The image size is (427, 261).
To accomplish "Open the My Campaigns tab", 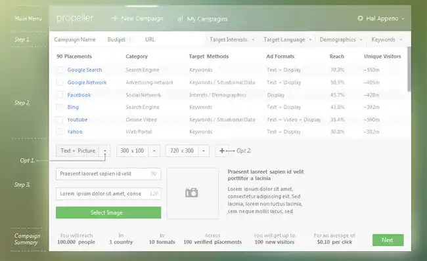I will 202,19.
